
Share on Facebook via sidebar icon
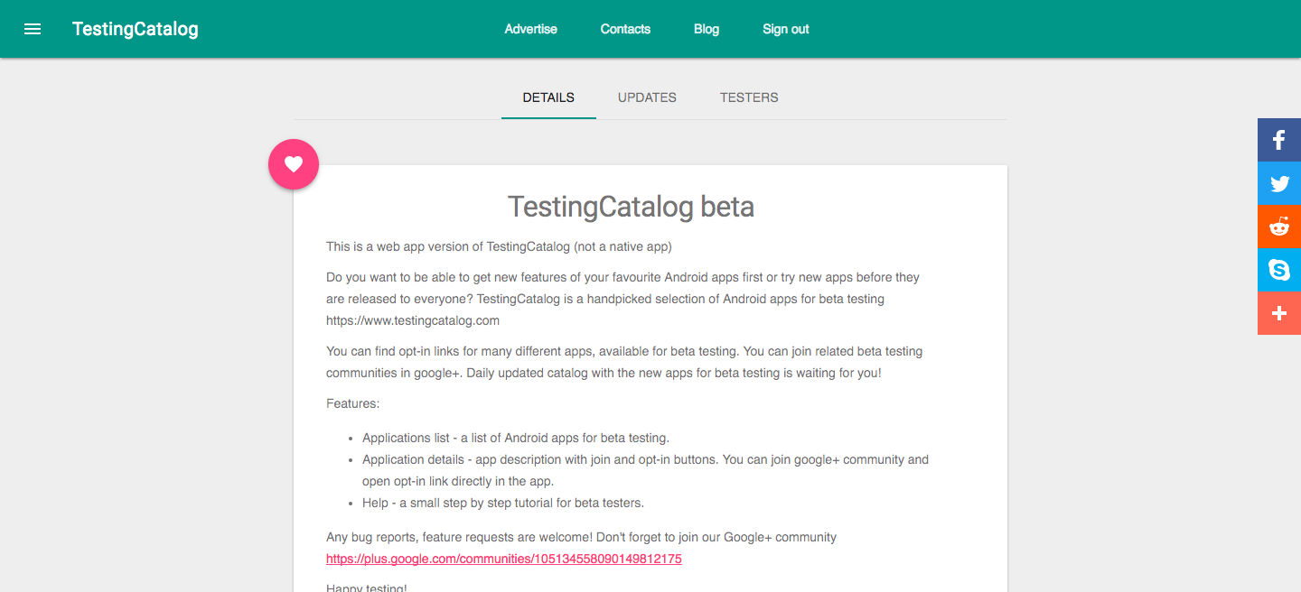[1279, 140]
